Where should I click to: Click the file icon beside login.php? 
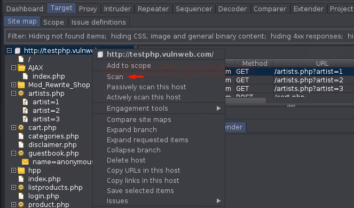coord(21,196)
